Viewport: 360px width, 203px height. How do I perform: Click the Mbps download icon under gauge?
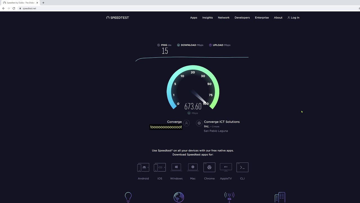click(x=189, y=113)
